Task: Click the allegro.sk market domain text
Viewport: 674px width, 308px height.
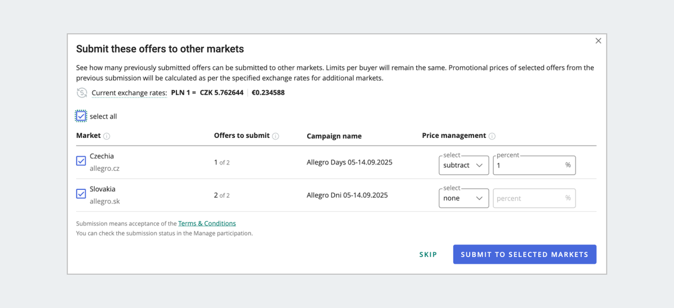Action: click(104, 201)
